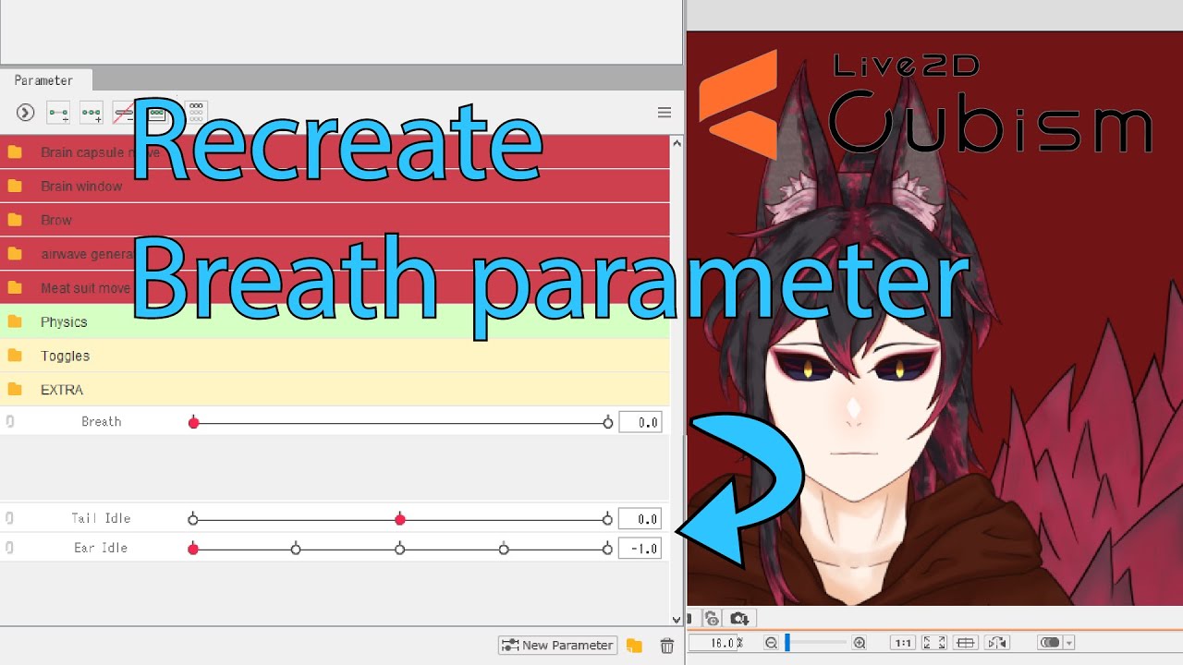Click the round arrow button in Parameter toolbar
Viewport: 1183px width, 665px height.
(x=26, y=113)
